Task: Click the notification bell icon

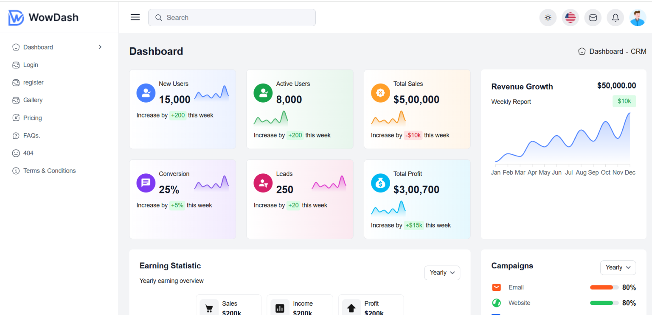Action: [615, 18]
